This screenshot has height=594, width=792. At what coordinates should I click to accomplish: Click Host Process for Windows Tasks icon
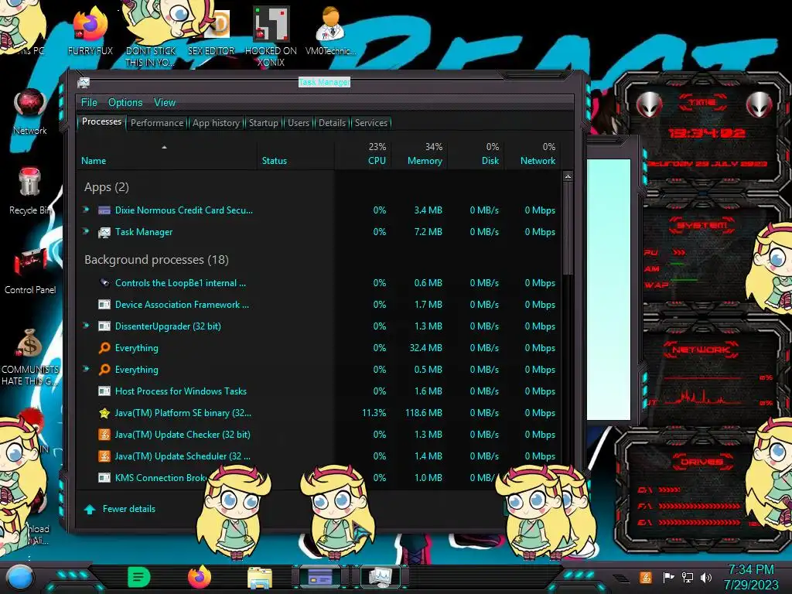click(104, 391)
